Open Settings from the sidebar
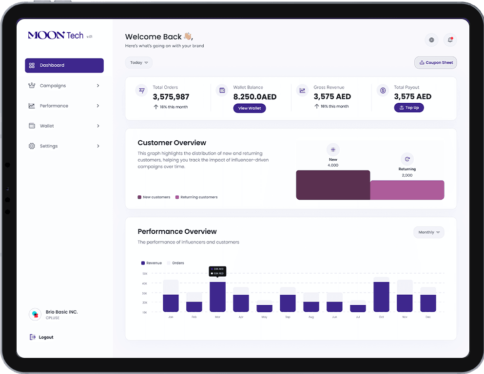The width and height of the screenshot is (484, 374). (x=64, y=146)
